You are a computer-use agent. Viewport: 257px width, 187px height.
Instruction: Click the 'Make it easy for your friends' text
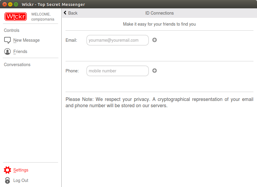click(159, 24)
